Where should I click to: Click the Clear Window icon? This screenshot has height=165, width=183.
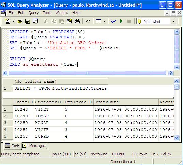(70, 21)
